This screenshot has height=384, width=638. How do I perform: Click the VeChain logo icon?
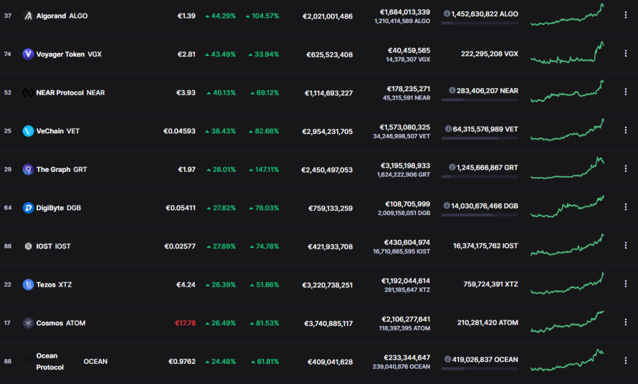pos(28,131)
